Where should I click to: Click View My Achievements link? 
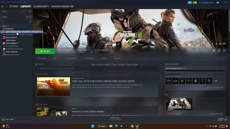tap(215, 87)
